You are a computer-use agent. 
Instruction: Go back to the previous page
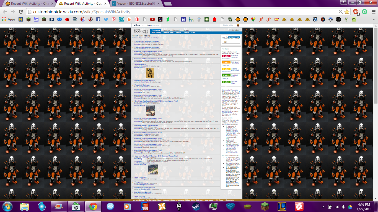(x=5, y=12)
